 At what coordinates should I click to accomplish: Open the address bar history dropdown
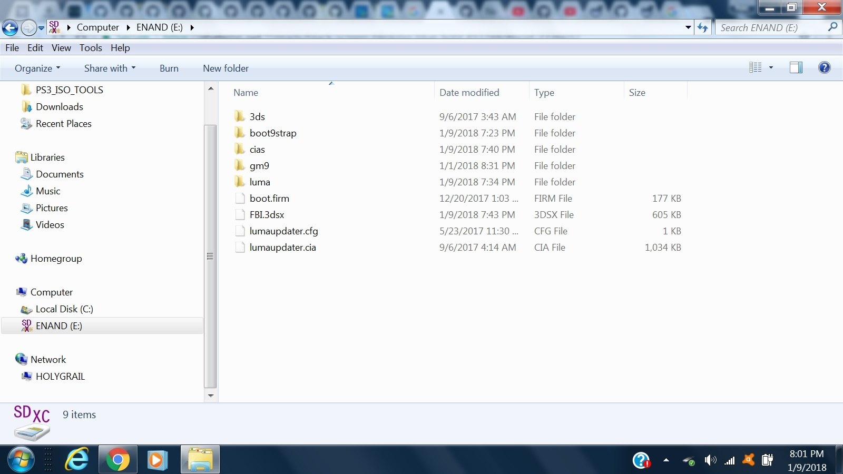pyautogui.click(x=688, y=27)
